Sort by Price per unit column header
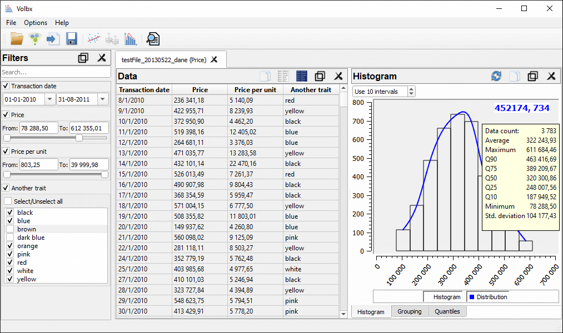This screenshot has width=563, height=333. tap(255, 90)
